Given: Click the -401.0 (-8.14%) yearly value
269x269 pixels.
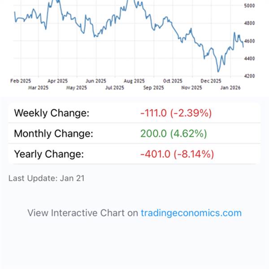Looking at the screenshot, I should tap(177, 154).
